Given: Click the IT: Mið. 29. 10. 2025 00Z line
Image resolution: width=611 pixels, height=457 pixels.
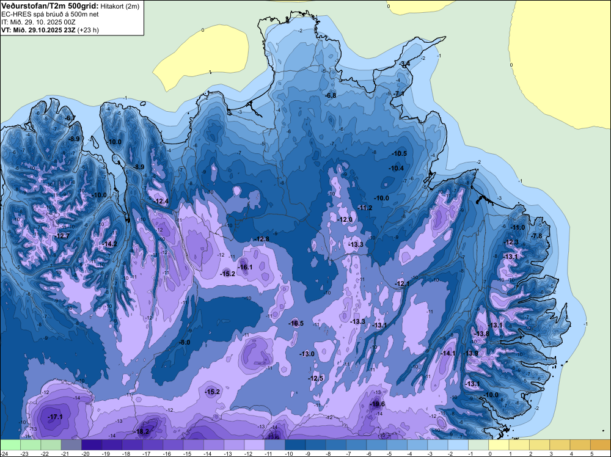Looking at the screenshot, I should (x=38, y=22).
